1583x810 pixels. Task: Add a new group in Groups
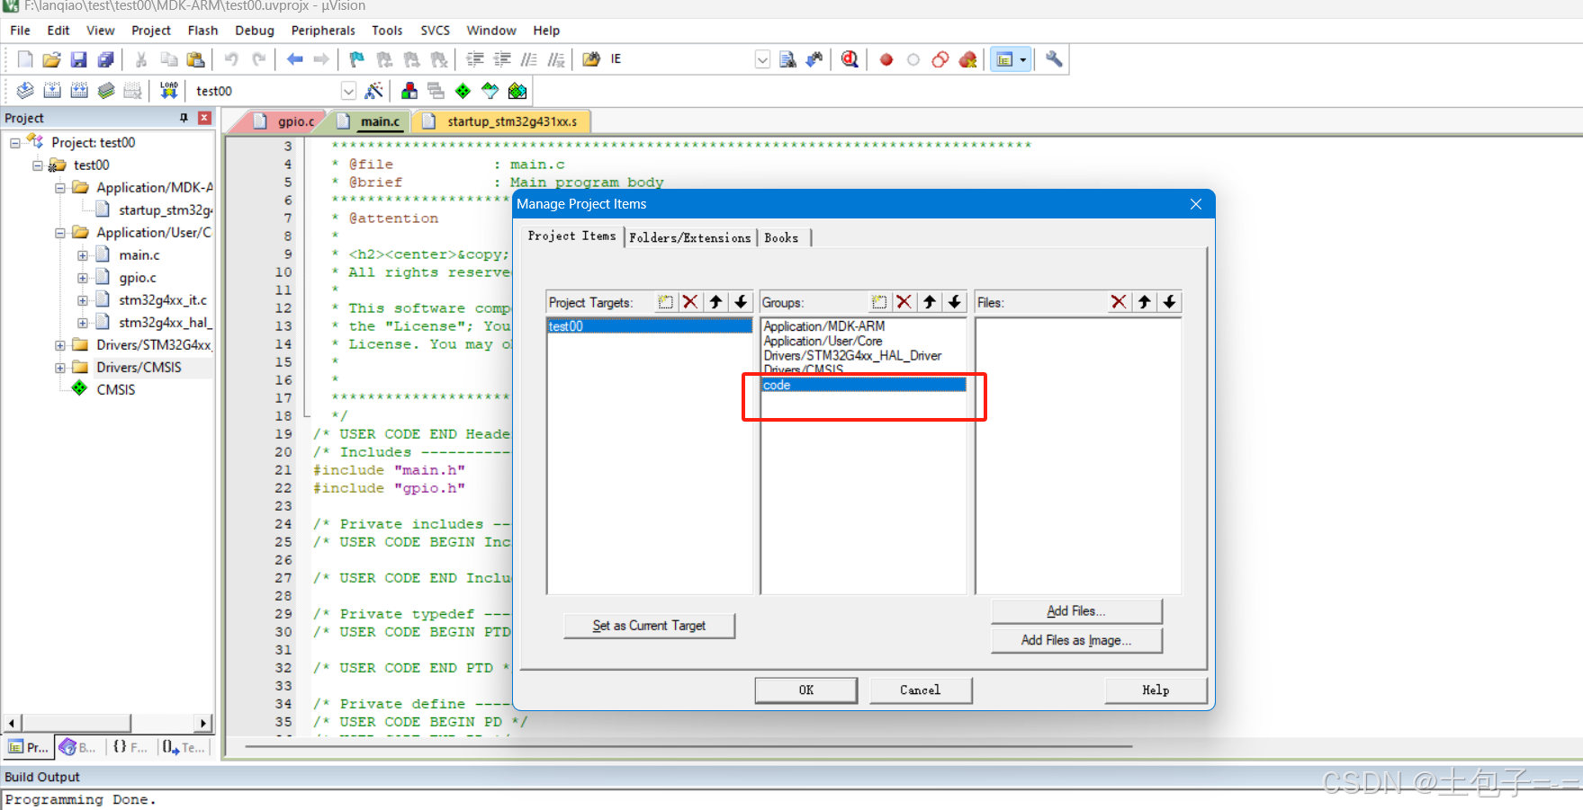[879, 302]
